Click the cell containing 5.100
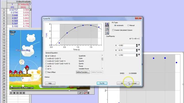This screenshot has width=184, height=103. click(12, 26)
